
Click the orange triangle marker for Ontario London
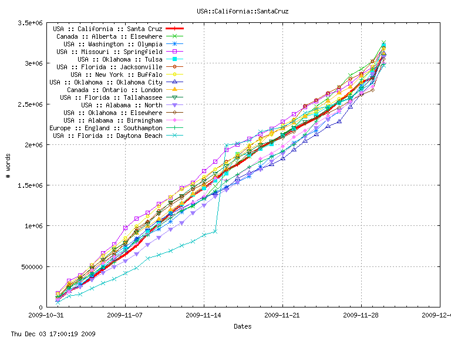pyautogui.click(x=175, y=90)
